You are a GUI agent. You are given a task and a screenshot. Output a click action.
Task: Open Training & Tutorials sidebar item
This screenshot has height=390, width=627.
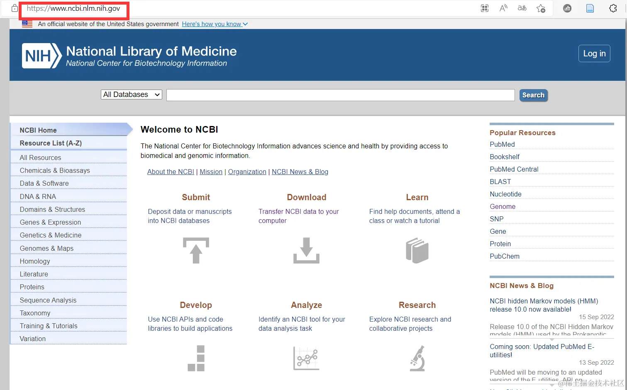point(68,326)
